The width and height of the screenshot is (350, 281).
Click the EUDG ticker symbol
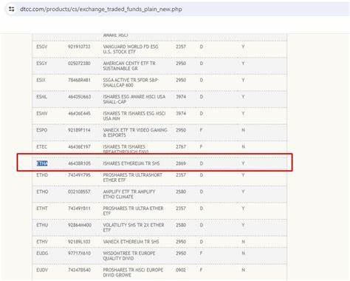pos(42,254)
